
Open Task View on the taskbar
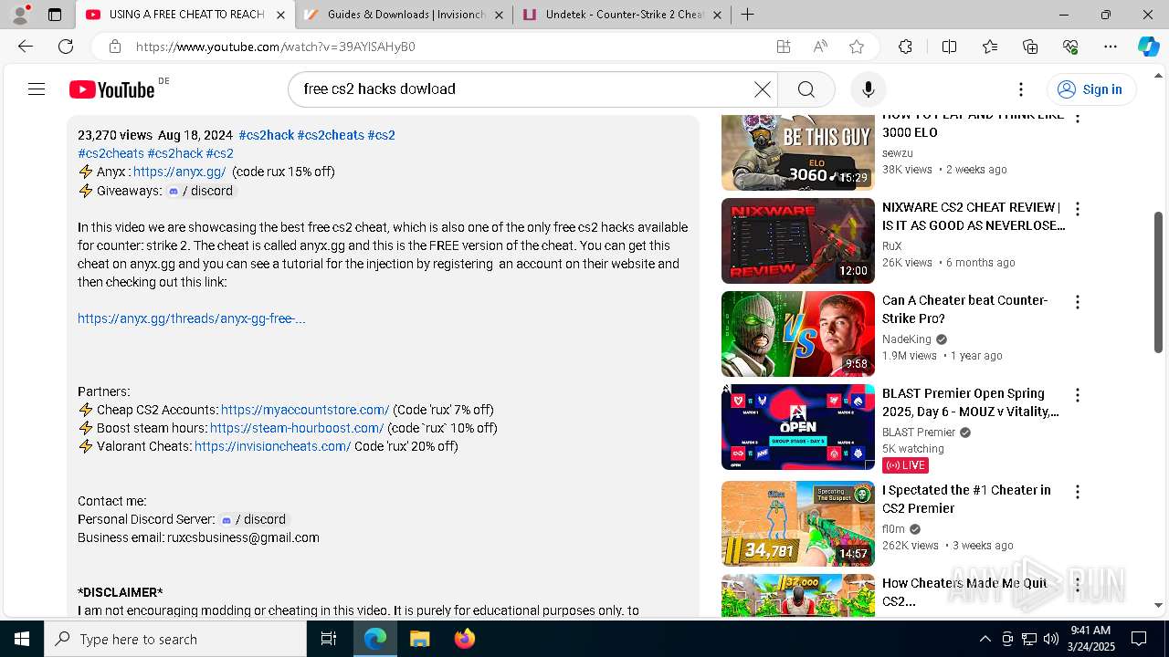[329, 639]
